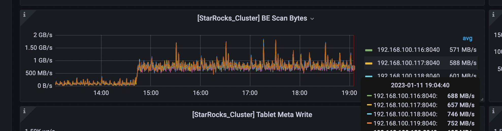Click the info icon on BE Scan Bytes panel

pos(24,15)
